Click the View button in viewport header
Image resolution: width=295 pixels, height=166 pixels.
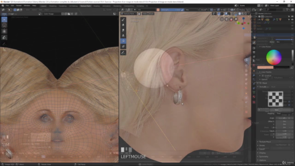[x=144, y=14]
